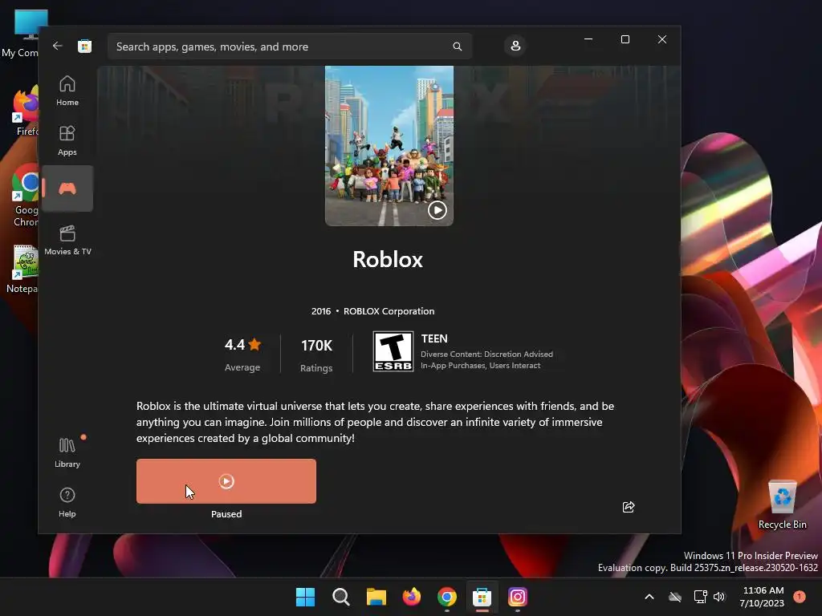Launch Firefox from the taskbar
Image resolution: width=822 pixels, height=616 pixels.
point(412,597)
